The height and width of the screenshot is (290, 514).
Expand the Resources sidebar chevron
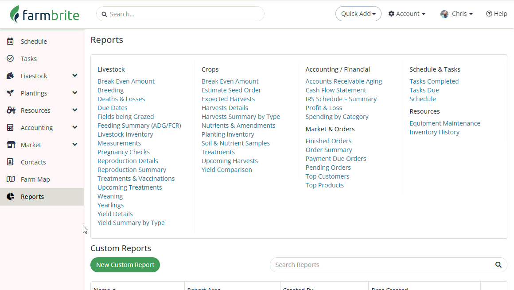pyautogui.click(x=75, y=110)
